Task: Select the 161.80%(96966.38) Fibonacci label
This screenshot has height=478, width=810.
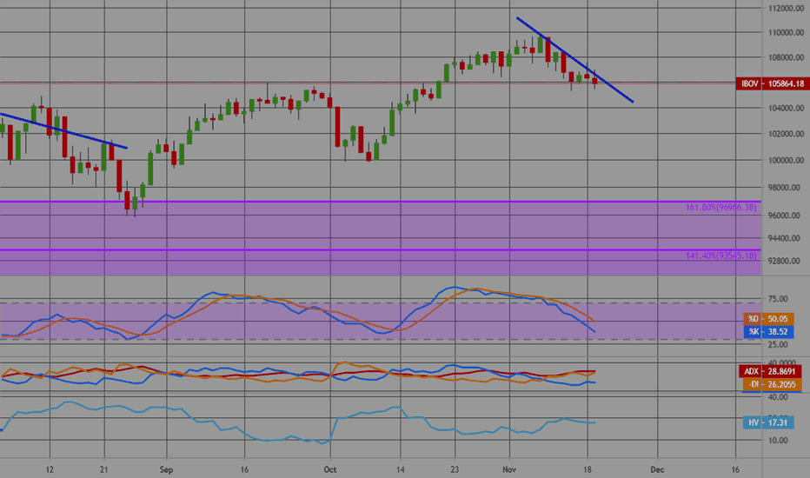Action: click(x=720, y=207)
